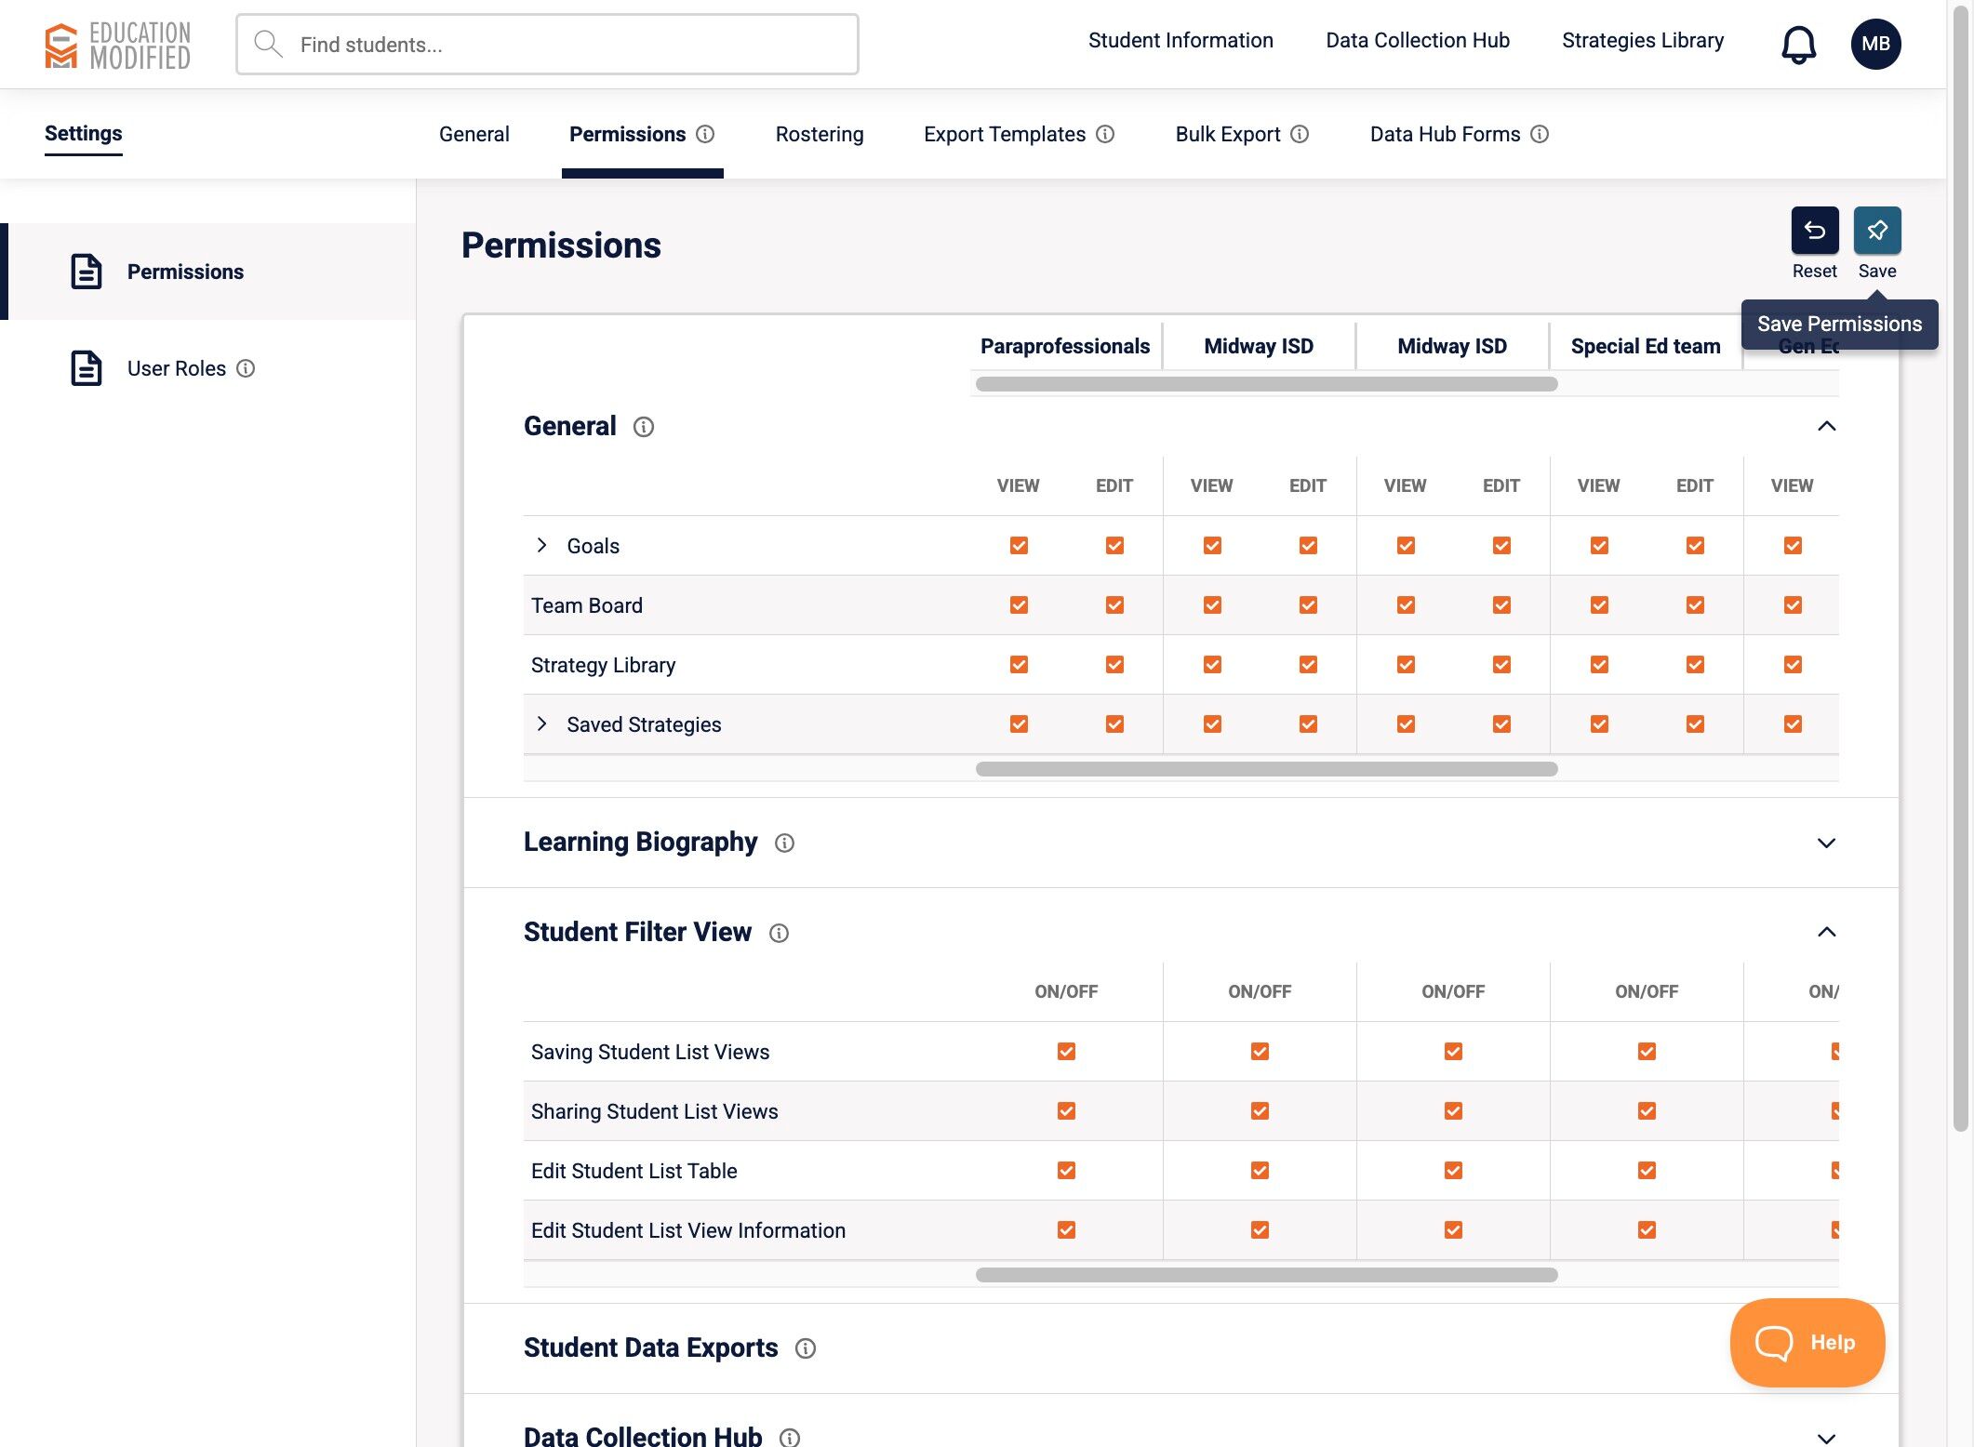This screenshot has height=1447, width=1974.
Task: Toggle Paraprofessionals Saving Student List Views checkbox
Action: coord(1066,1052)
